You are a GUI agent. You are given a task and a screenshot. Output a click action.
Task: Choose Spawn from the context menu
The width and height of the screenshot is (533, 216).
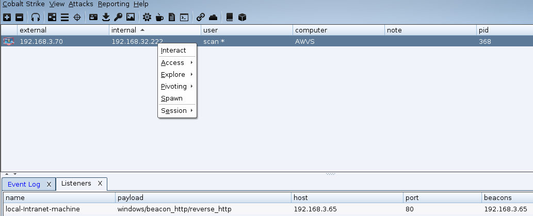tap(177, 98)
